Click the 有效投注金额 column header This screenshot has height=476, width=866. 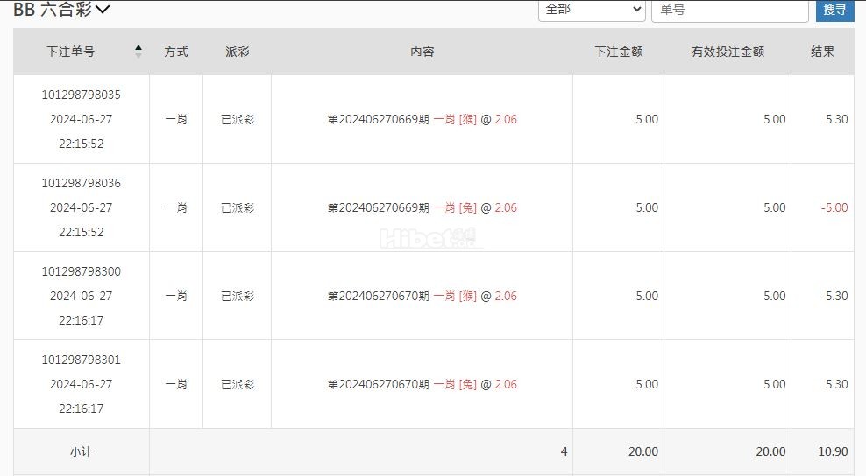728,52
